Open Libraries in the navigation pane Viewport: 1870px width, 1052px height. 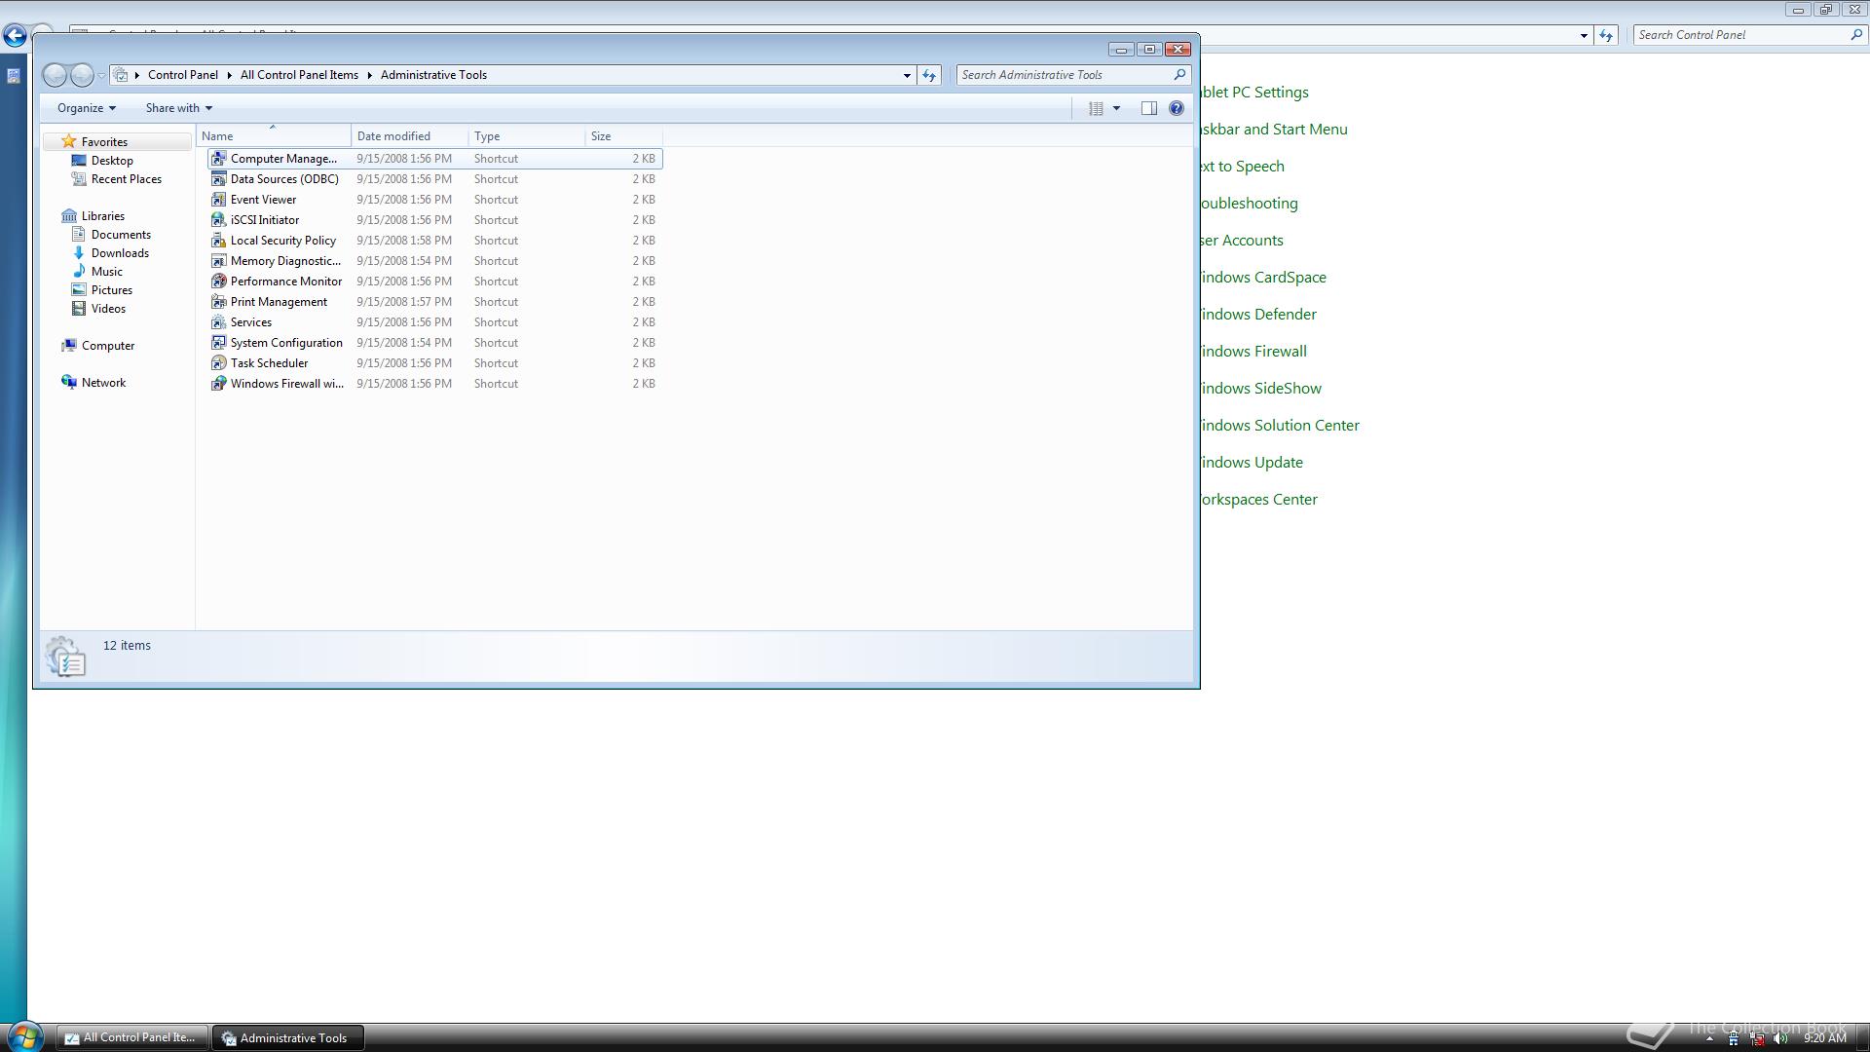pos(102,216)
